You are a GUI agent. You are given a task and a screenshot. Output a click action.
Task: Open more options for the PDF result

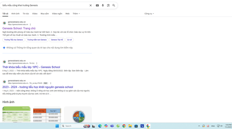(51, 83)
